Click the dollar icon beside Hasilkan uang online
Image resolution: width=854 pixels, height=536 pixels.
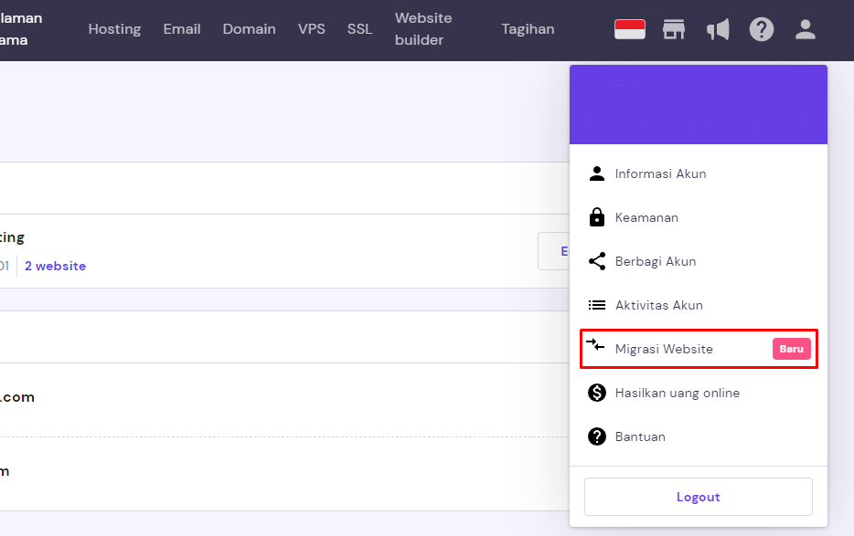point(597,393)
